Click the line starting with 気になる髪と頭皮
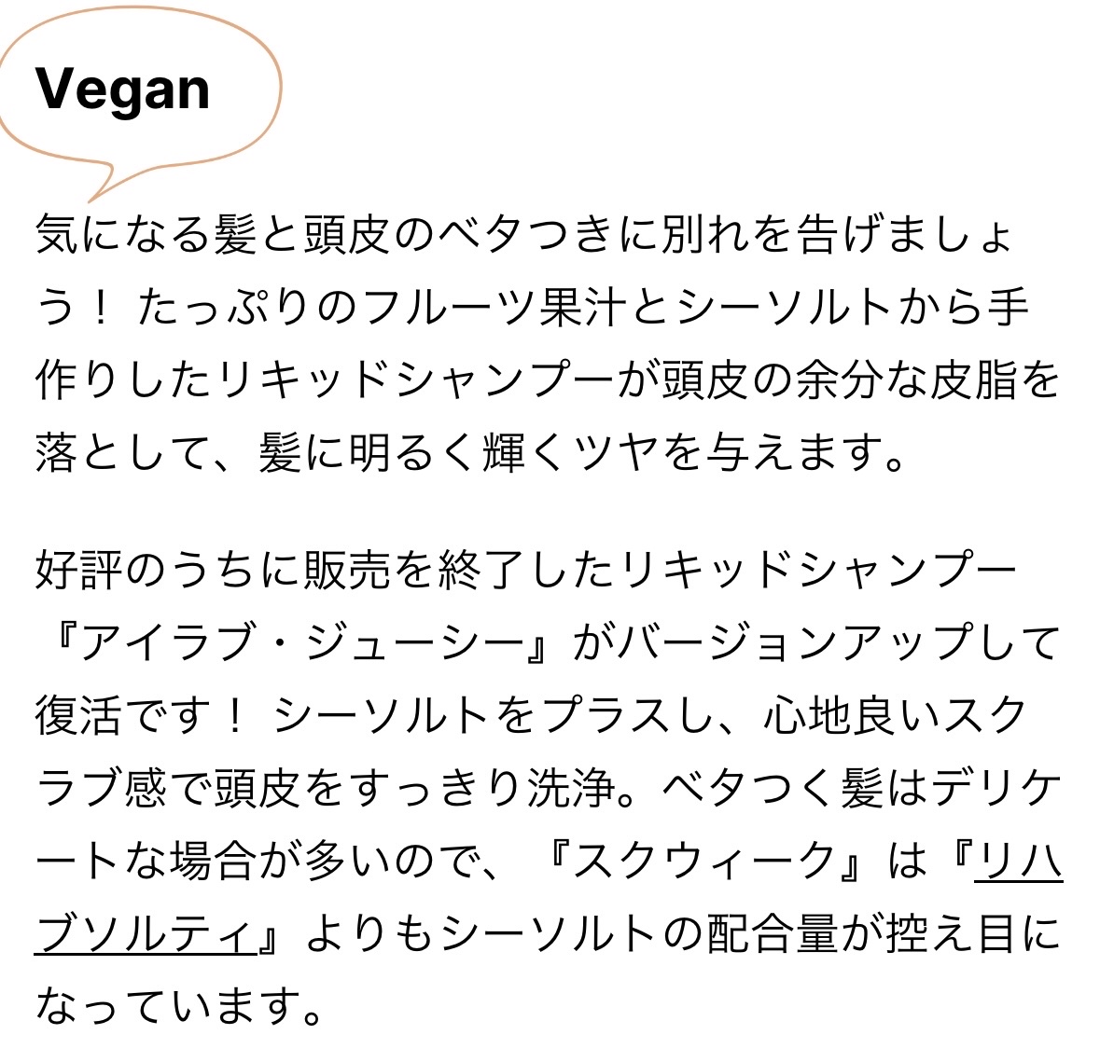 point(522,234)
